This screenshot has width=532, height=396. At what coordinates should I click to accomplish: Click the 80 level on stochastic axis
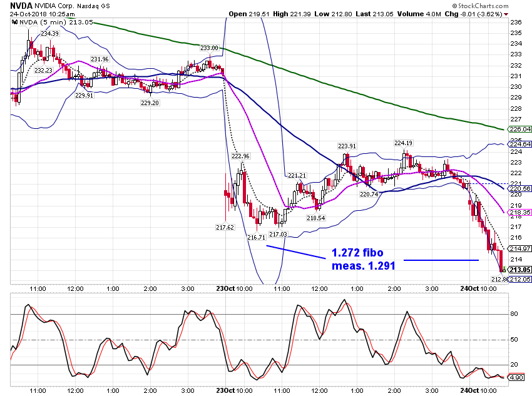click(514, 314)
